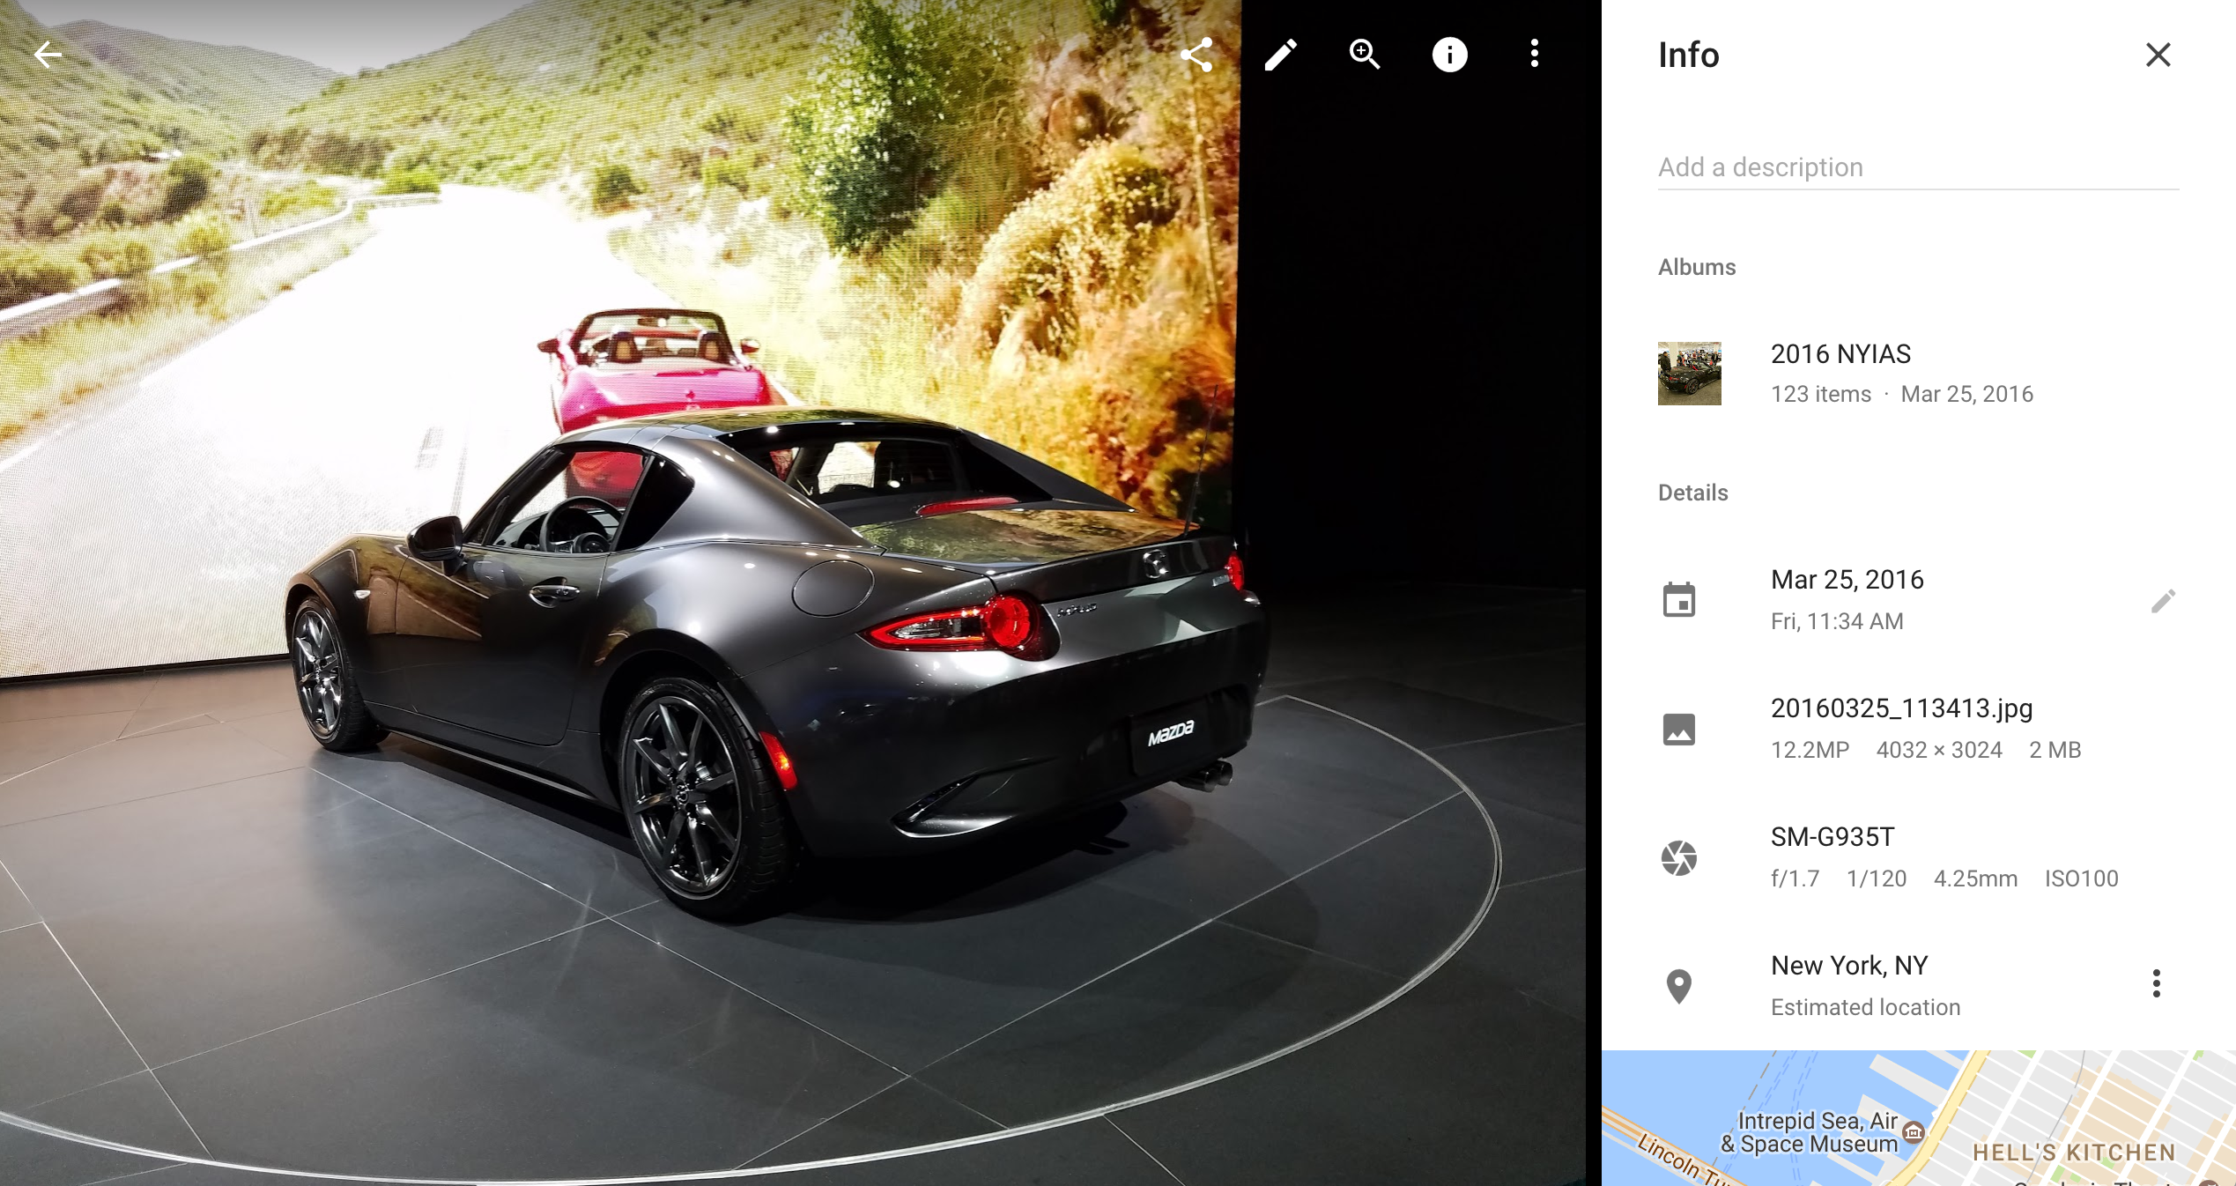Click the info icon

pyautogui.click(x=1449, y=55)
